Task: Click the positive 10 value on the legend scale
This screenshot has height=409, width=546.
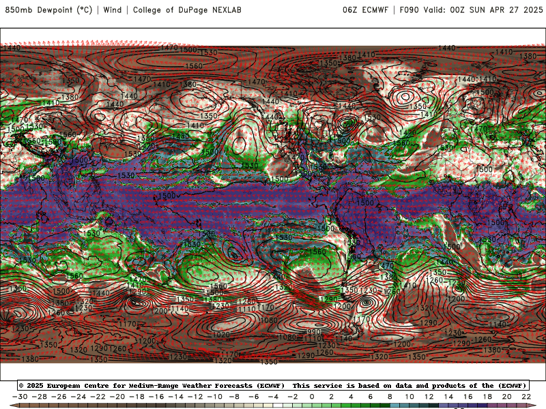Action: (x=409, y=397)
